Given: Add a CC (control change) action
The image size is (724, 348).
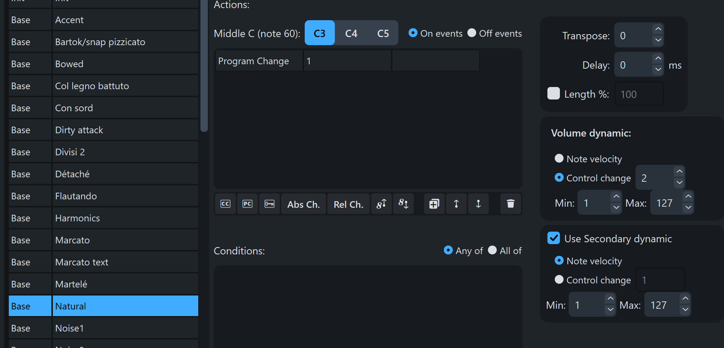Looking at the screenshot, I should 225,204.
